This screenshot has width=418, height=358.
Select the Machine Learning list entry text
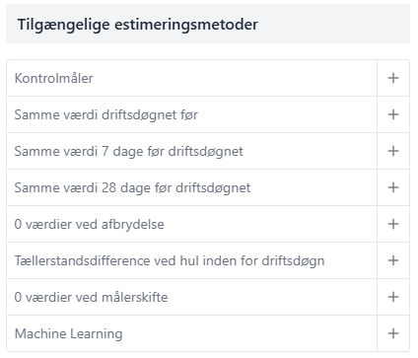point(69,334)
